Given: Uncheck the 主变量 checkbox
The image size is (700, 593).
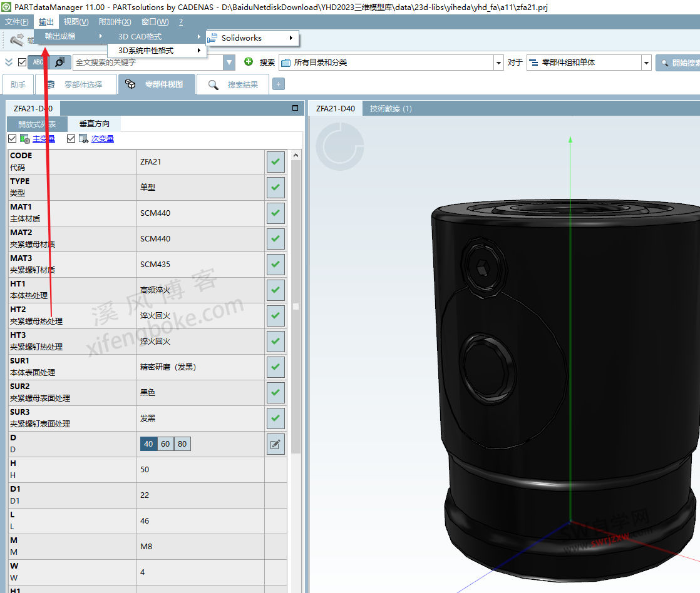Looking at the screenshot, I should coord(12,138).
